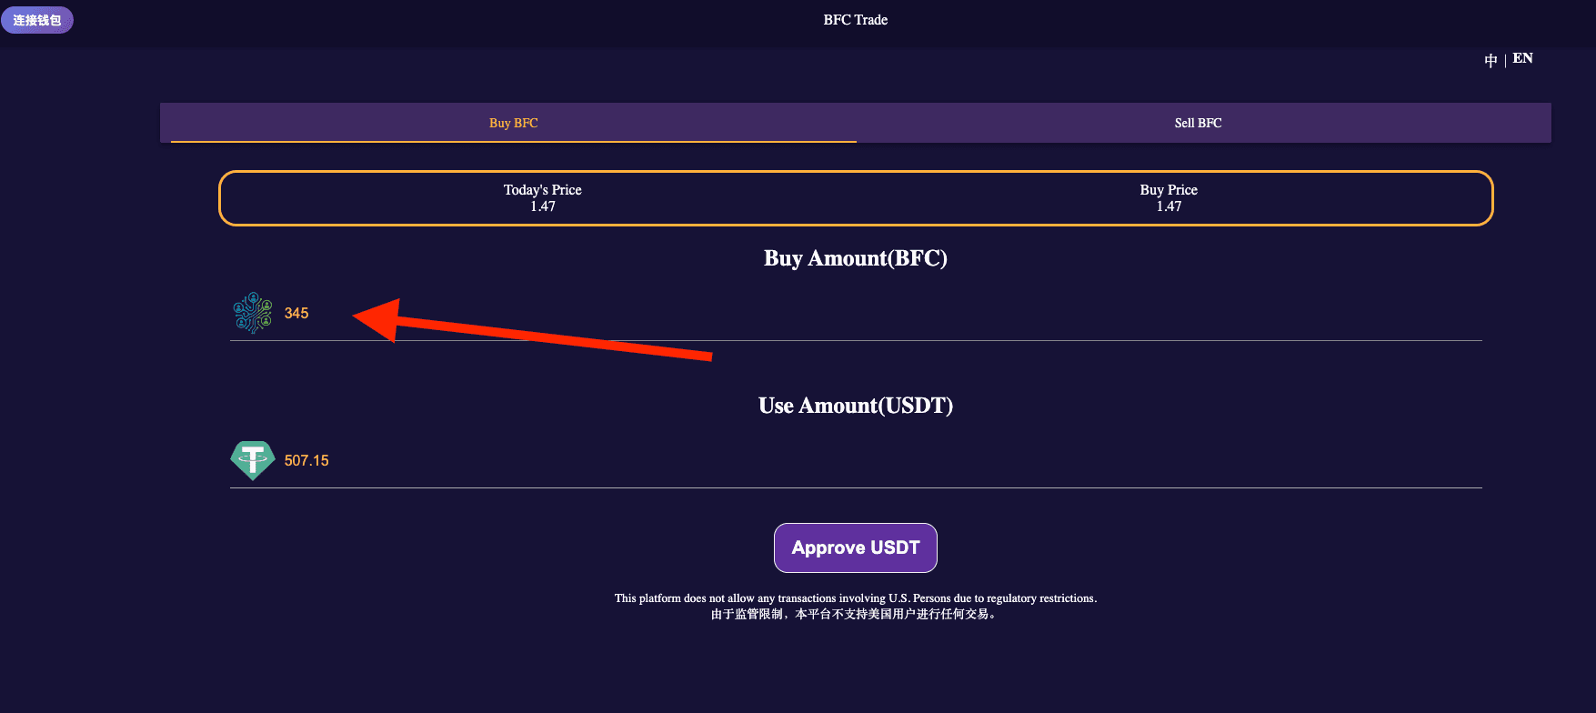This screenshot has width=1596, height=713.
Task: Click the BFC token logo icon
Action: [253, 313]
